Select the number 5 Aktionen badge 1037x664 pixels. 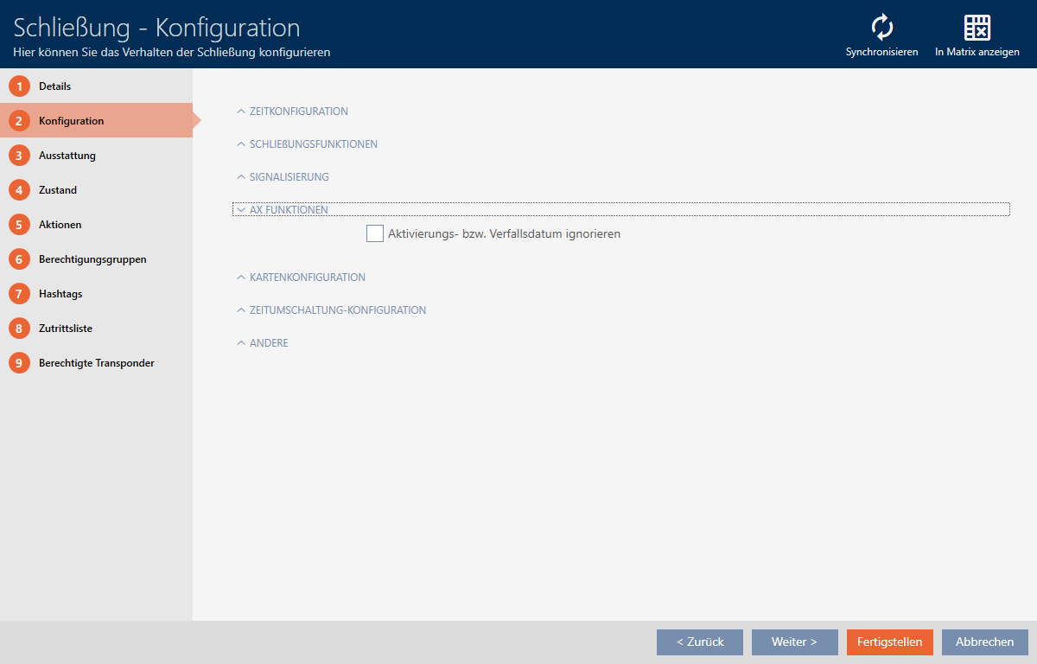point(19,225)
